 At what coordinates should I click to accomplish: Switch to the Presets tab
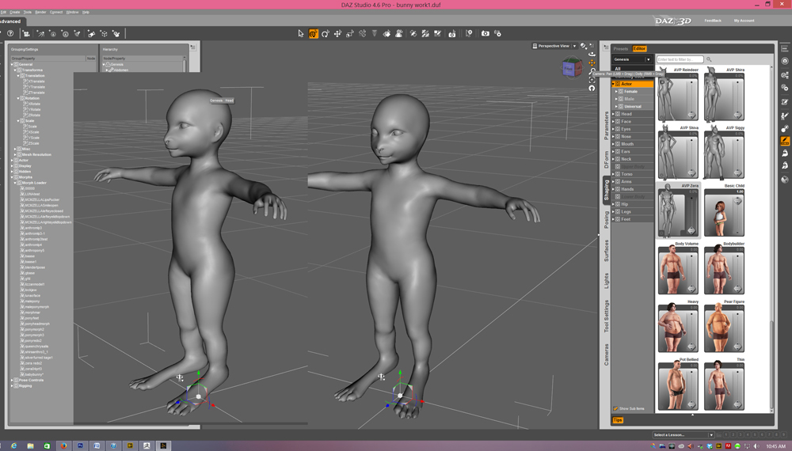621,49
